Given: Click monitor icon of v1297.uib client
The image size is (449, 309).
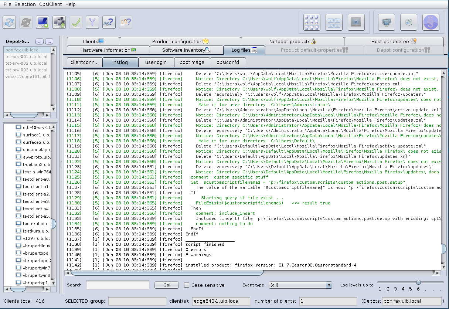Looking at the screenshot, I should (x=18, y=238).
